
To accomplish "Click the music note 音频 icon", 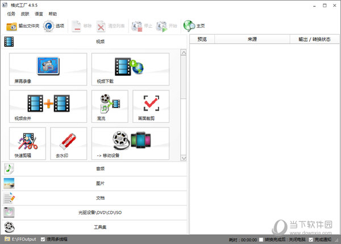I will [x=9, y=168].
